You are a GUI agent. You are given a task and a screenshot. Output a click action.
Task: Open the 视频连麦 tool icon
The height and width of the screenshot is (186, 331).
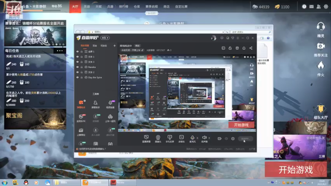coord(110,105)
